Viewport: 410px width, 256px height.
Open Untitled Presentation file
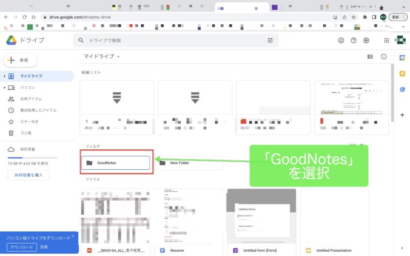(334, 222)
